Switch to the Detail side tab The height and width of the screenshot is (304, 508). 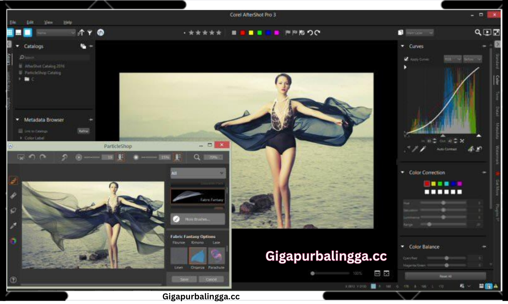coord(497,111)
